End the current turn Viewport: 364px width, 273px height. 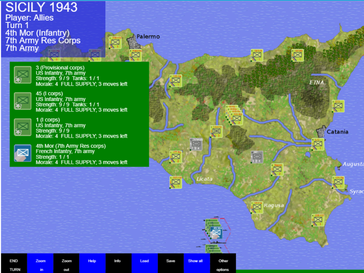click(x=14, y=265)
